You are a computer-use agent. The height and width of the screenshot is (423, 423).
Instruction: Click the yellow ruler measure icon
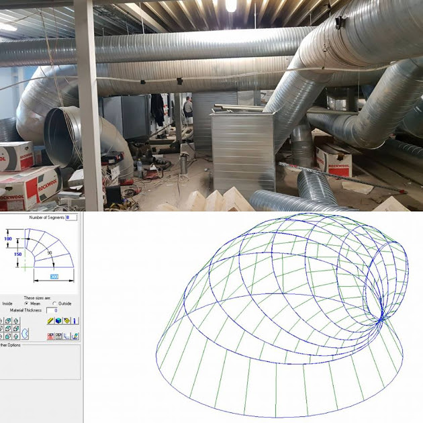[x=50, y=321]
